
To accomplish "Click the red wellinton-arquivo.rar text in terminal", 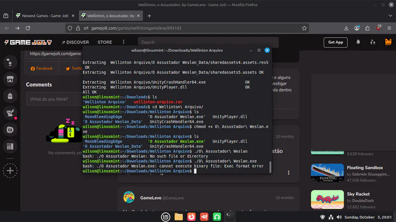I will pos(158,102).
